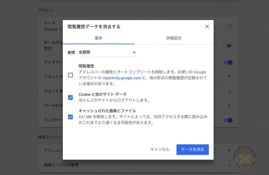This screenshot has width=269, height=175.
Task: Click the データを消去 button
Action: click(192, 149)
